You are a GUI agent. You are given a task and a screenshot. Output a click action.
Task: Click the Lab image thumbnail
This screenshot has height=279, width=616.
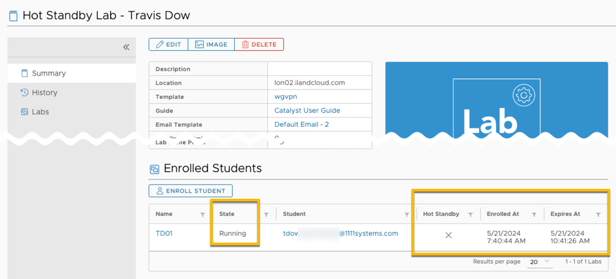pos(497,100)
